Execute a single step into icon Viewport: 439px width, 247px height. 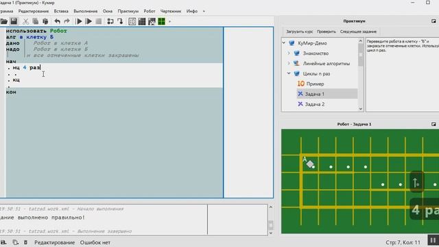pyautogui.click(x=110, y=21)
